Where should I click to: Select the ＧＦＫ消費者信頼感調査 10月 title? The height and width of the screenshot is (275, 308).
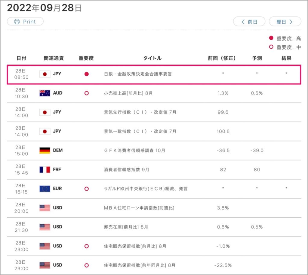[x=134, y=150]
